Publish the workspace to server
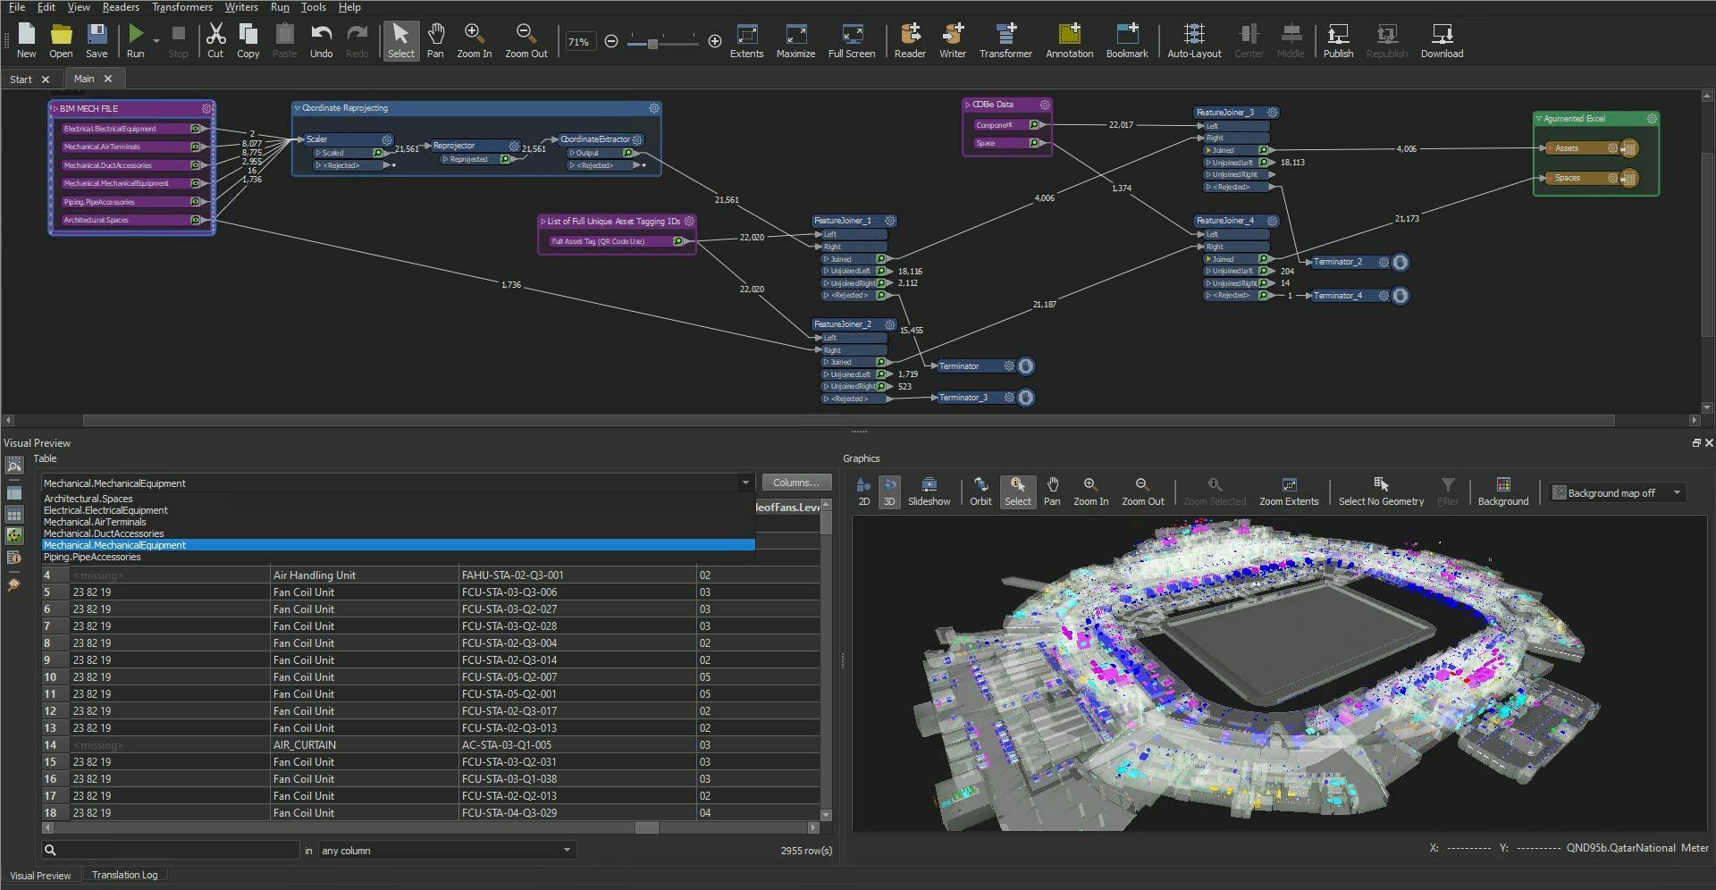Viewport: 1716px width, 890px height. [1338, 40]
